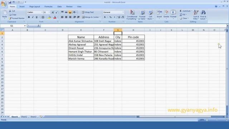The image size is (229, 129).
Task: Click AutoSum
Action: (185, 11)
